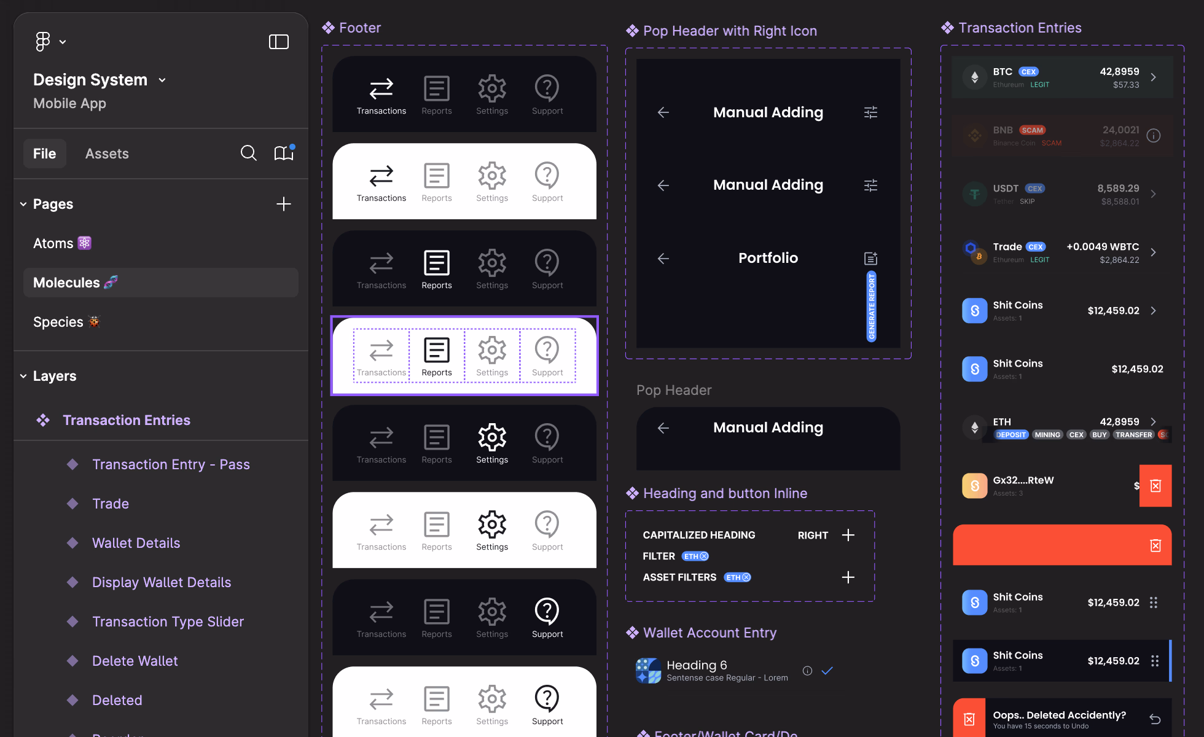Open the library book icon near search
This screenshot has height=737, width=1204.
(x=283, y=153)
